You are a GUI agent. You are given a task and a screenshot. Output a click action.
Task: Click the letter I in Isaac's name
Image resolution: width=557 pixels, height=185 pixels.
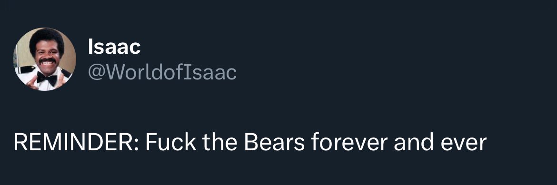coord(90,47)
